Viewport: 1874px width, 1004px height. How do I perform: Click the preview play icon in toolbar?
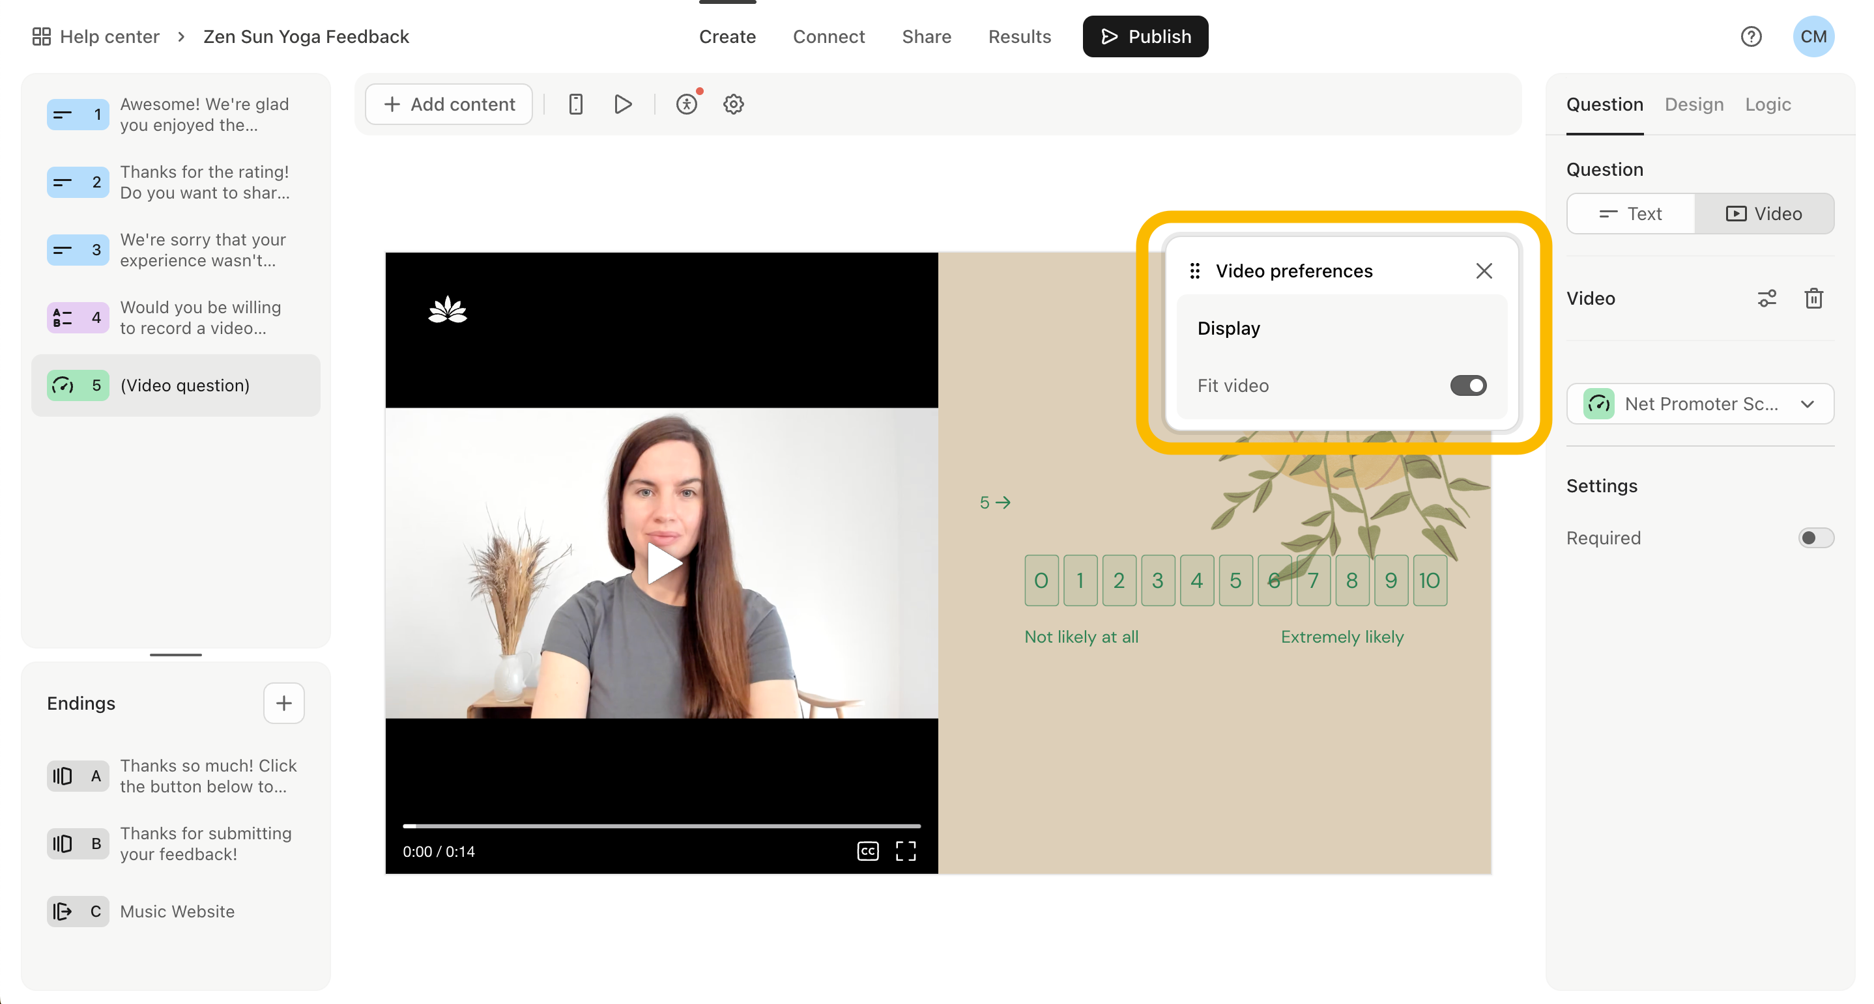coord(623,104)
